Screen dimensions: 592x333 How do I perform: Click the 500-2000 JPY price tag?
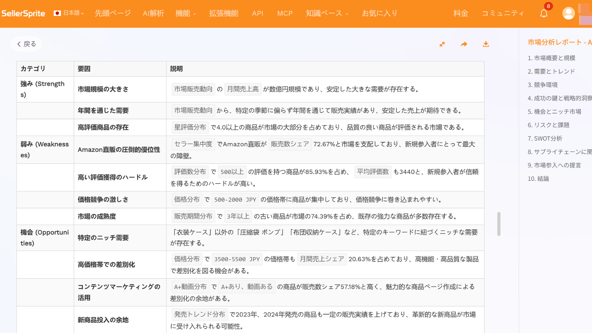pyautogui.click(x=235, y=200)
